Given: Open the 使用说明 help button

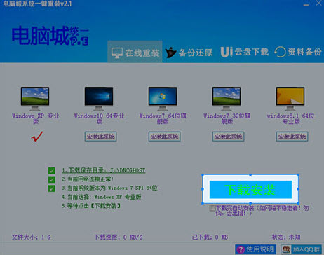Looking at the screenshot, I should pyautogui.click(x=255, y=249).
